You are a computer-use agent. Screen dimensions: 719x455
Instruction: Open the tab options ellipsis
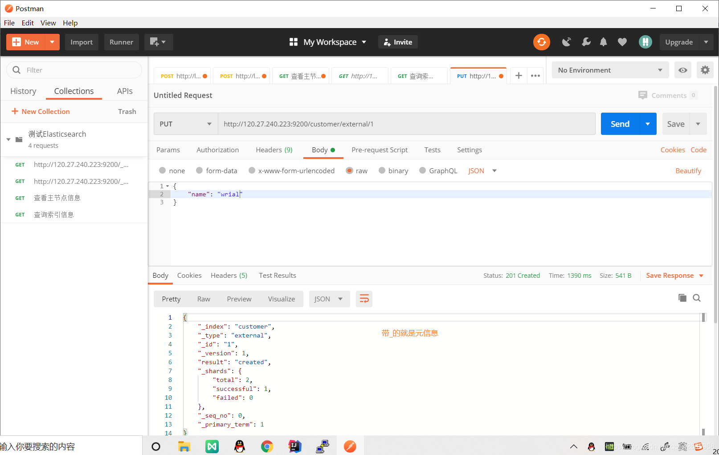(535, 76)
